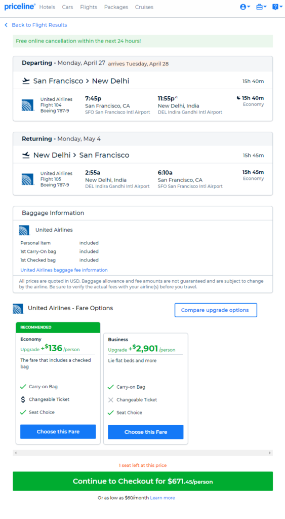This screenshot has height=519, width=285.
Task: Continue to Checkout for $671.45
Action: 143,481
